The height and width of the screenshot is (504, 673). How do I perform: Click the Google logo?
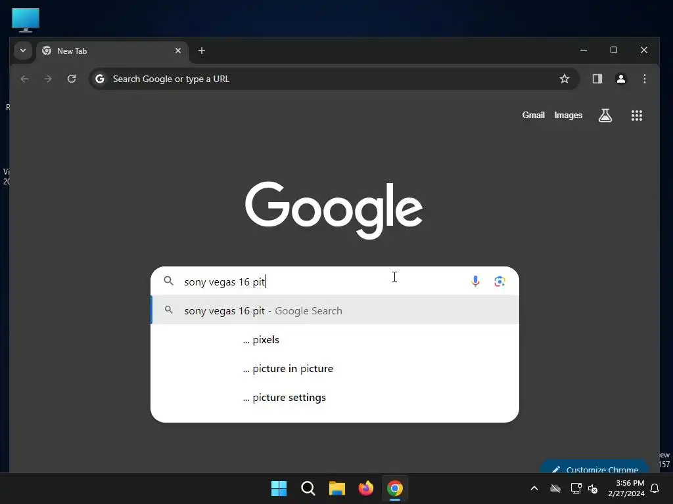coord(334,210)
